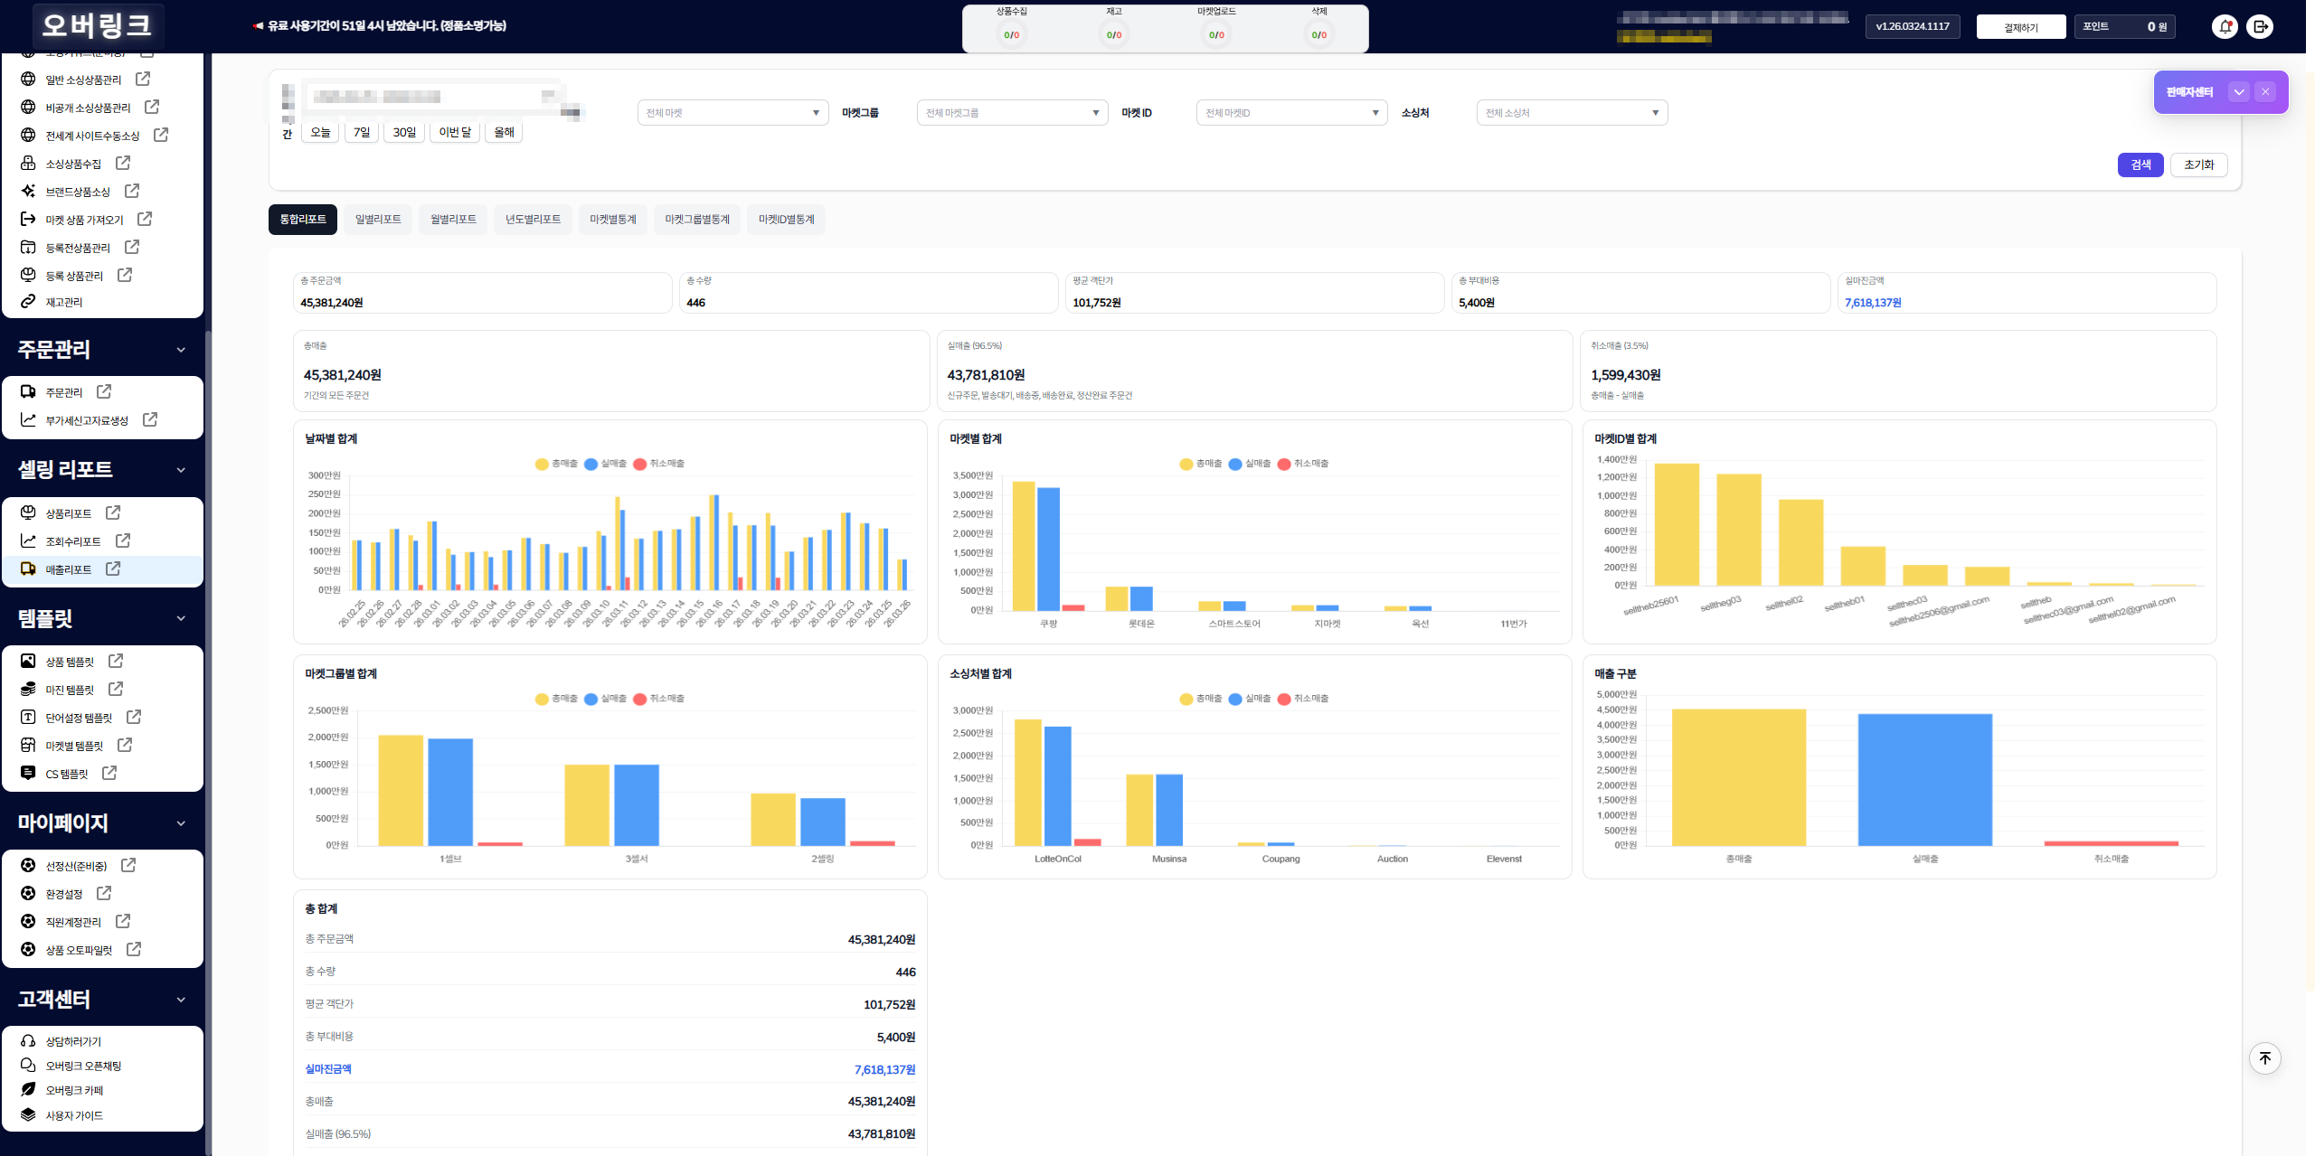2315x1156 pixels.
Task: Open external link icon beside 상품리포트
Action: (113, 512)
